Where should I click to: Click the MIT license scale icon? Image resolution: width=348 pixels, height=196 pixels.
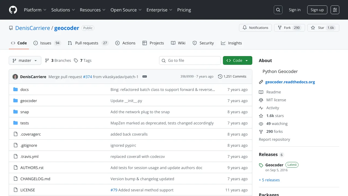coord(261,100)
